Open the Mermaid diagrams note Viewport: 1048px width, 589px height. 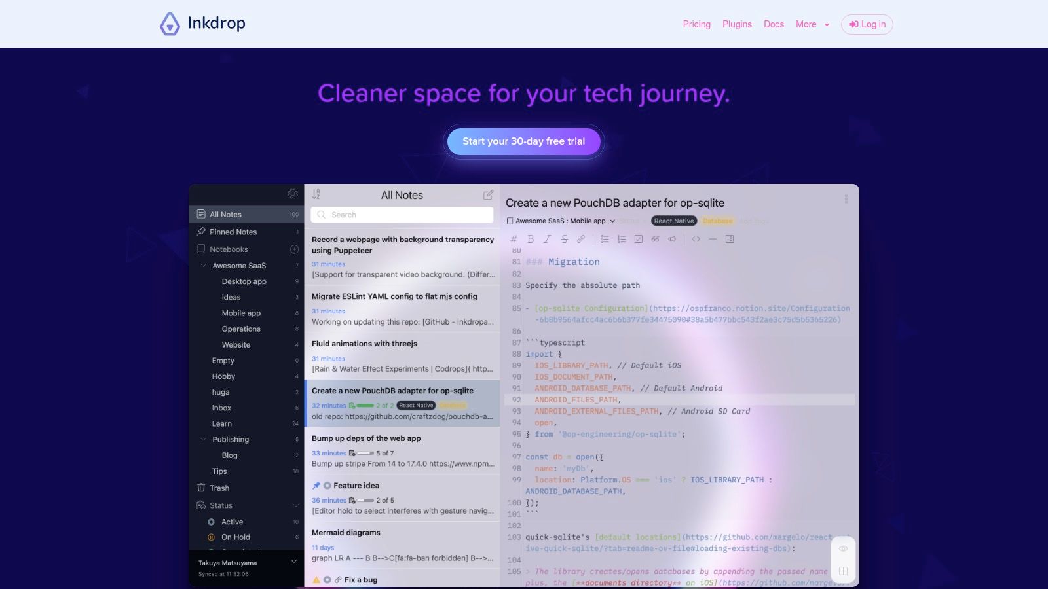pos(402,545)
